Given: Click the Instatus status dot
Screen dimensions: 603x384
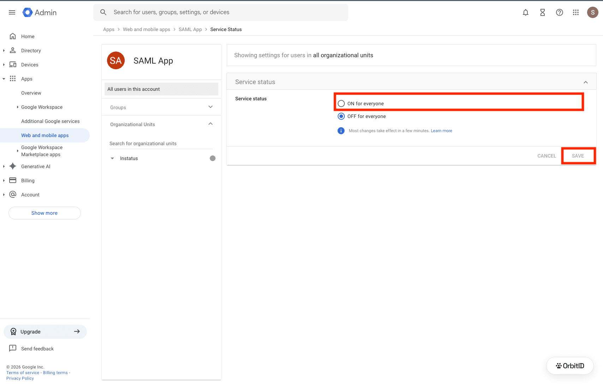Looking at the screenshot, I should [x=213, y=158].
